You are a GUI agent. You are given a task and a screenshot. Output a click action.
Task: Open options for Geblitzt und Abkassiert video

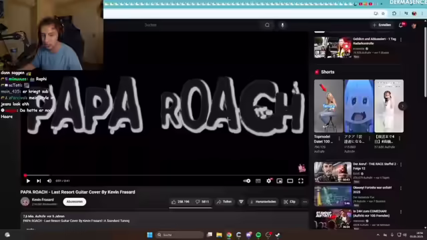tap(401, 40)
